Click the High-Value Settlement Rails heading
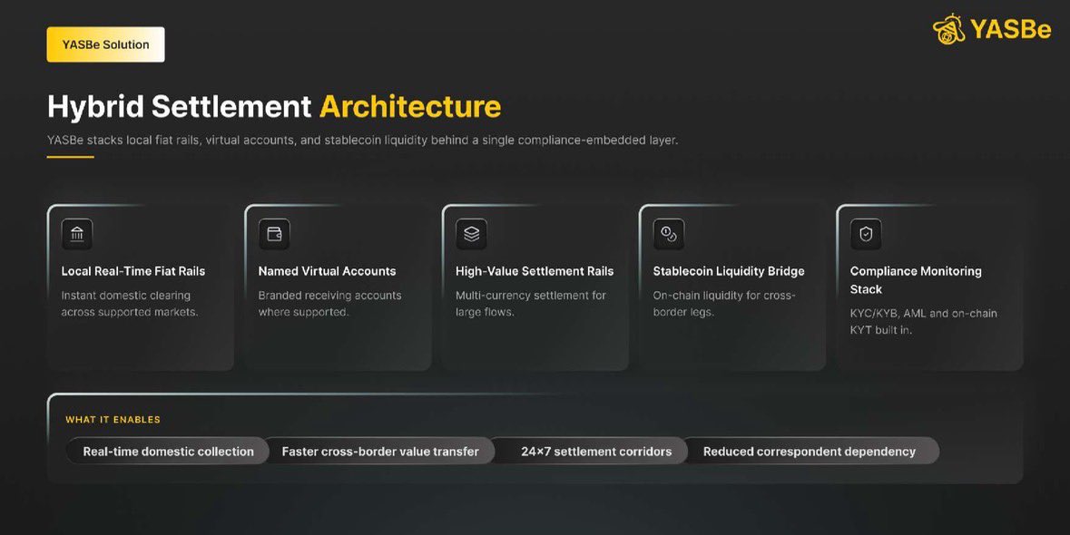 (535, 271)
